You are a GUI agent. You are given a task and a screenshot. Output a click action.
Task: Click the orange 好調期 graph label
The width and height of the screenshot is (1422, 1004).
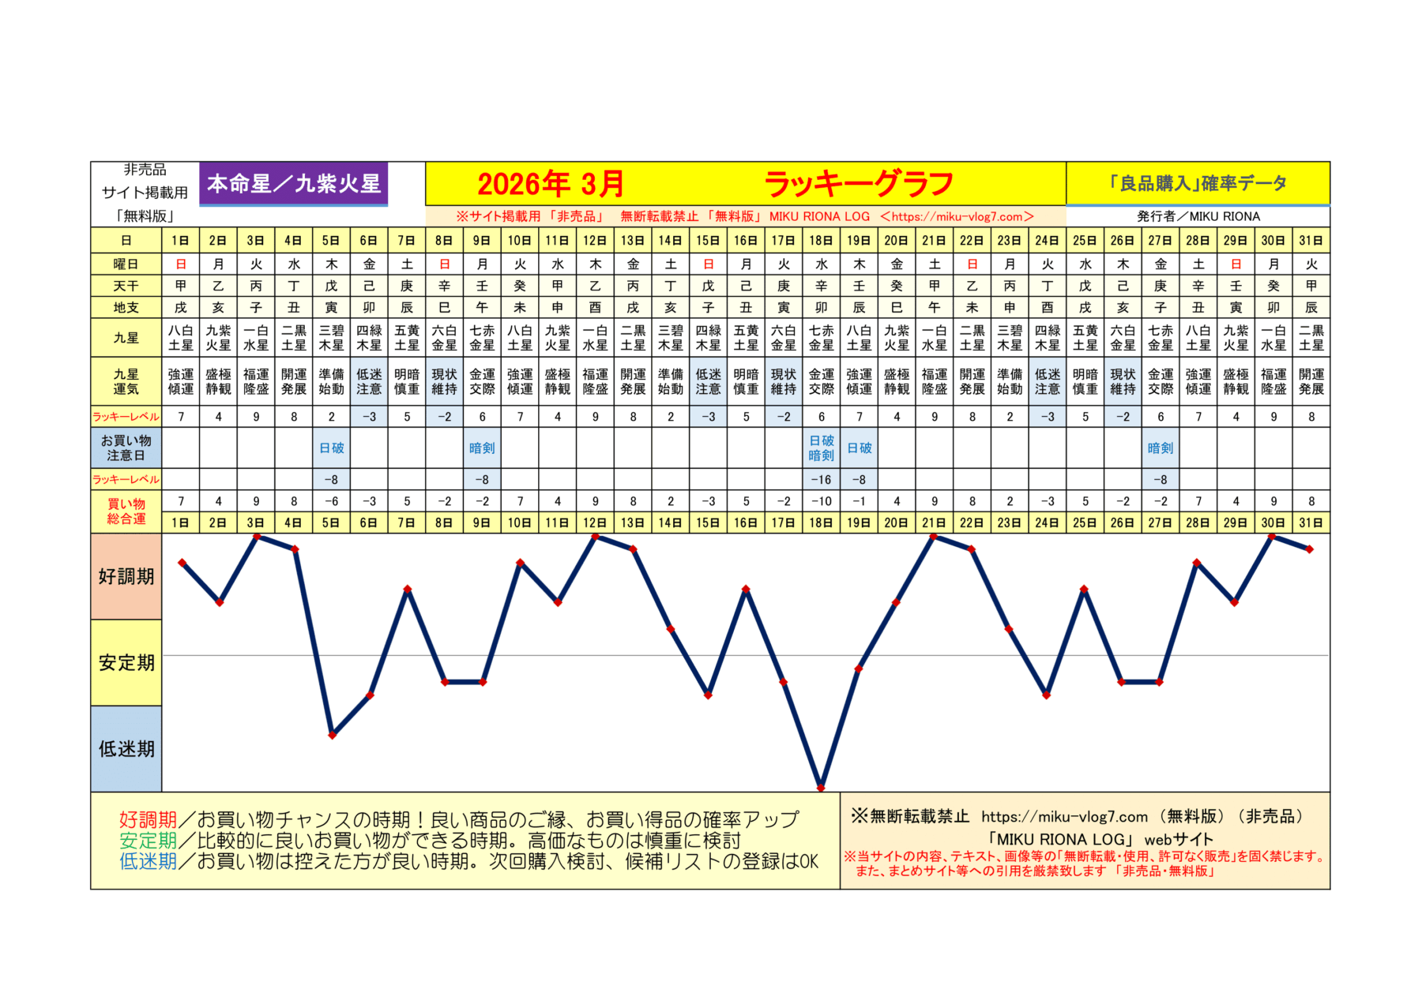(126, 576)
